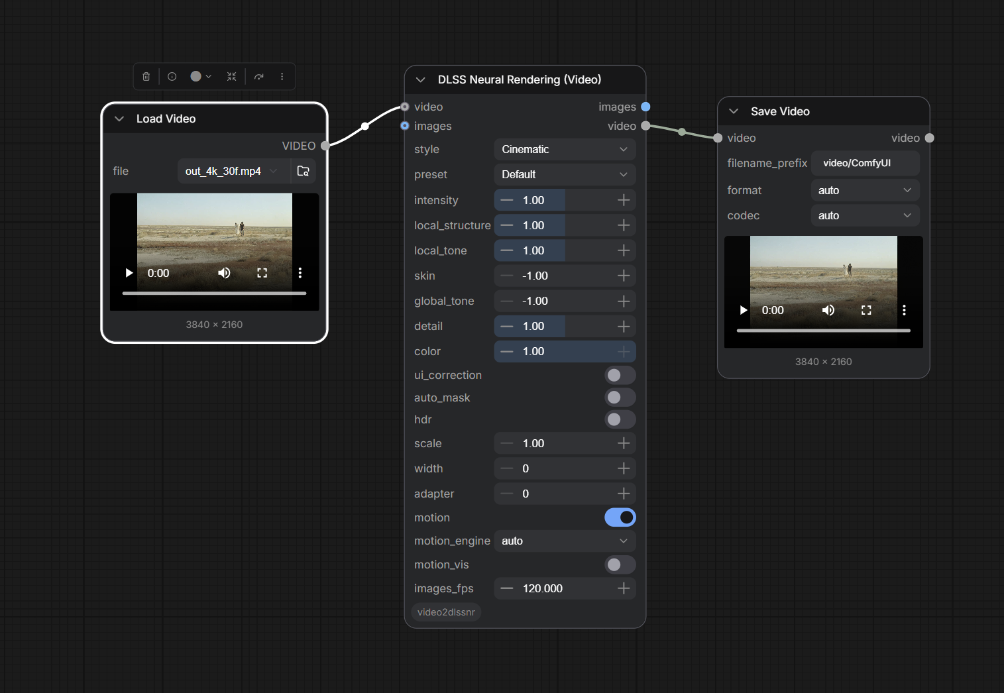Disable the motion switch
Viewport: 1004px width, 693px height.
coord(620,517)
